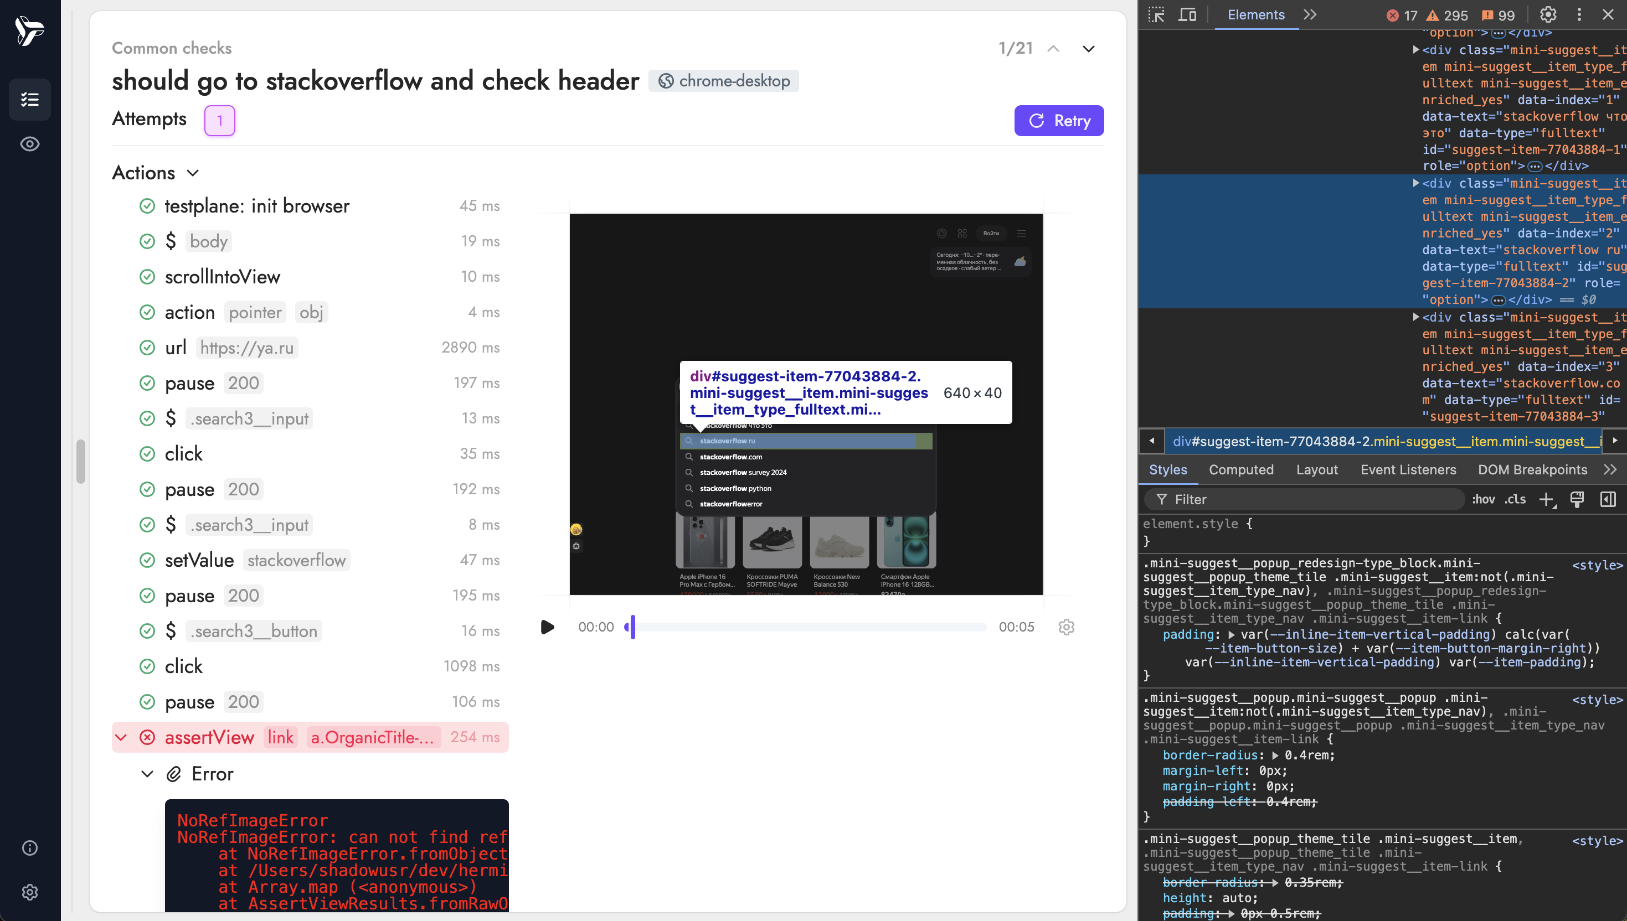
Task: Collapse the Actions section
Action: pyautogui.click(x=193, y=173)
